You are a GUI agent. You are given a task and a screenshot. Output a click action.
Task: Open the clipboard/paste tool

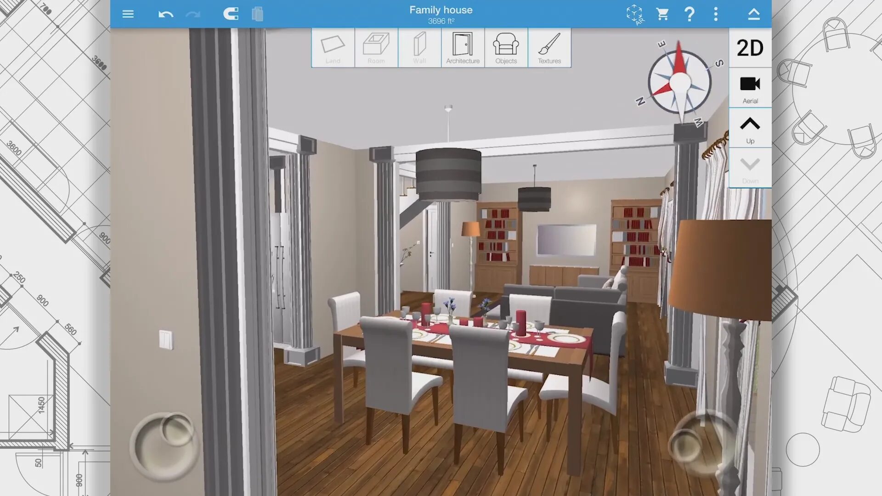tap(257, 13)
